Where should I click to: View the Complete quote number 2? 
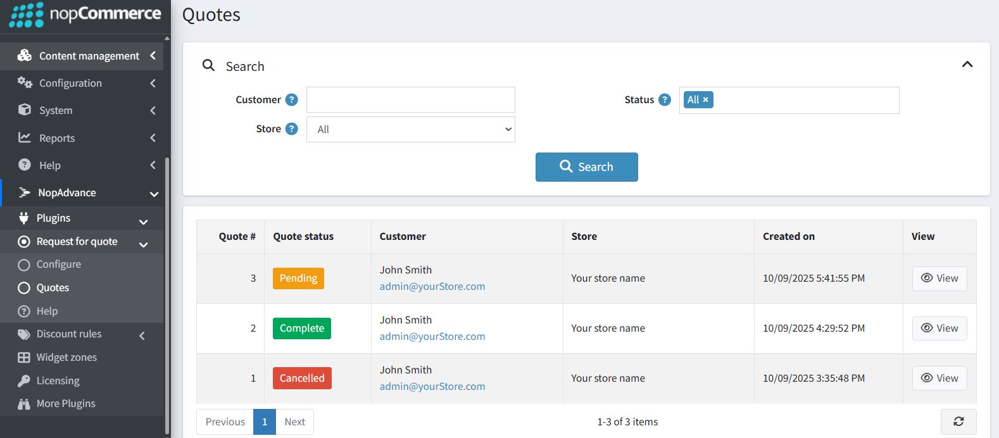click(x=939, y=328)
